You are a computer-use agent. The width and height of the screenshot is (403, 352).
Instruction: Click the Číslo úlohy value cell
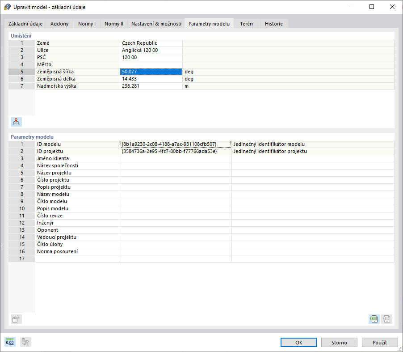(176, 245)
